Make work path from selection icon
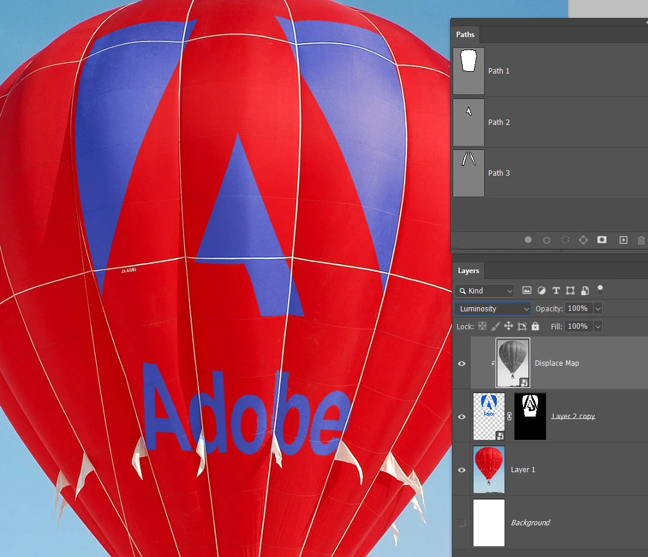The width and height of the screenshot is (648, 557). point(583,240)
